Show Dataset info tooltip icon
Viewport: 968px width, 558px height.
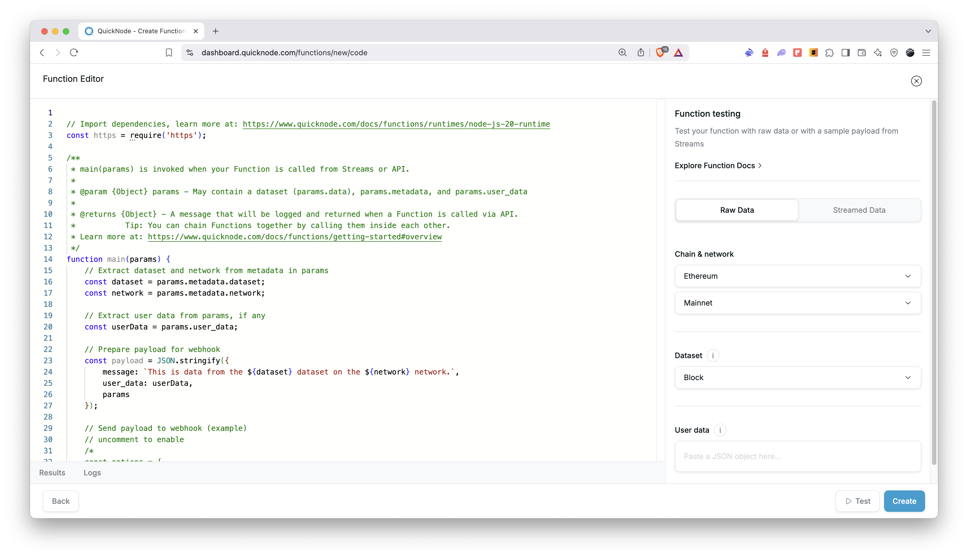712,355
